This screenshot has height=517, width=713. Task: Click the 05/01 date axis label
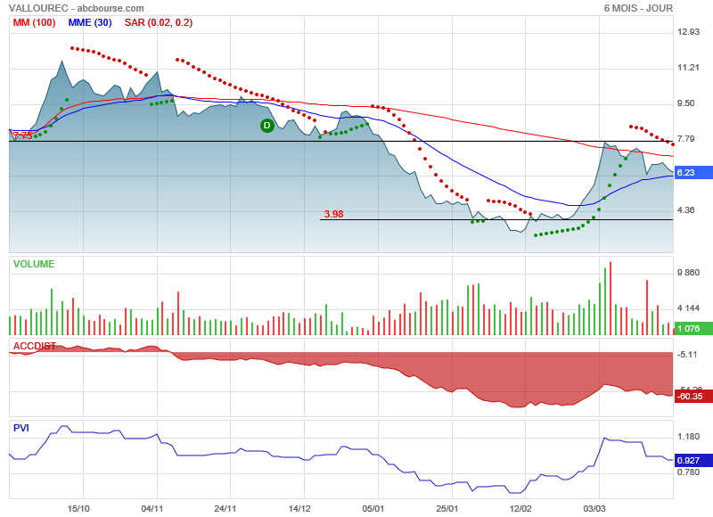click(373, 508)
